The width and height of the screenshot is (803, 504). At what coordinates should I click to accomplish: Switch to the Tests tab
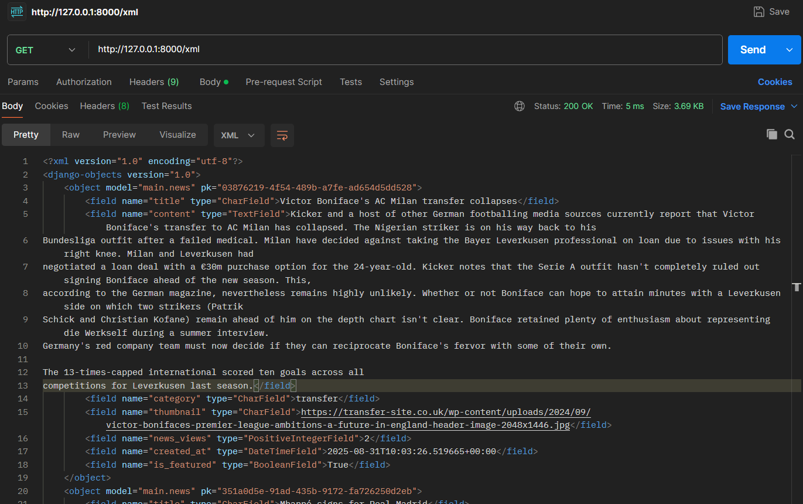click(x=351, y=82)
